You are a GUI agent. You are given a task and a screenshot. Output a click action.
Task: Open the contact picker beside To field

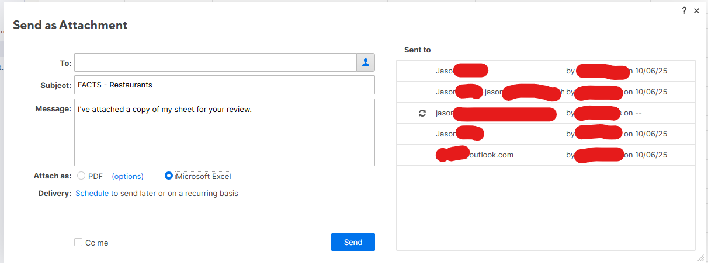tap(366, 62)
